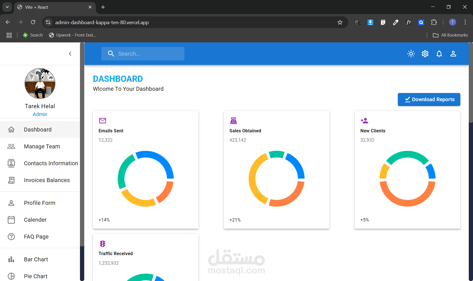Viewport: 473px width, 281px height.
Task: Click the Sales Obtained register icon
Action: click(233, 121)
